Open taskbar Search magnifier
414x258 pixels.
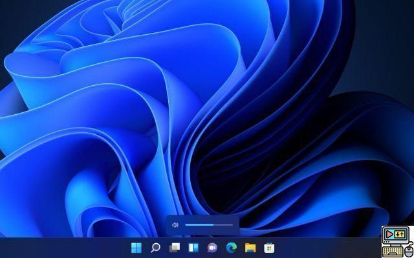tap(155, 248)
